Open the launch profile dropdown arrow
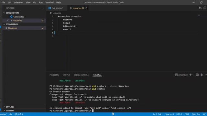The width and height of the screenshot is (207, 116). 193,75
